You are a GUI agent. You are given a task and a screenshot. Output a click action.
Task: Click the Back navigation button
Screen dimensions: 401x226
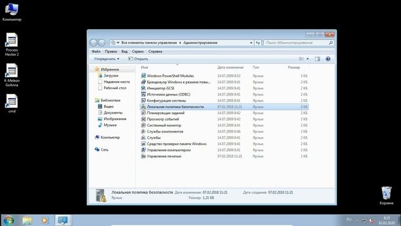click(93, 43)
